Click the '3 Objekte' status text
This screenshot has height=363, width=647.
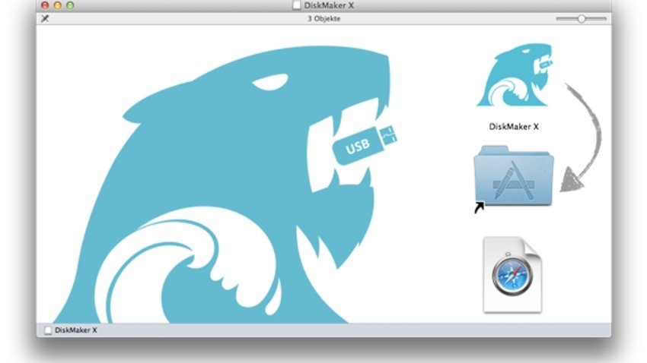[324, 18]
